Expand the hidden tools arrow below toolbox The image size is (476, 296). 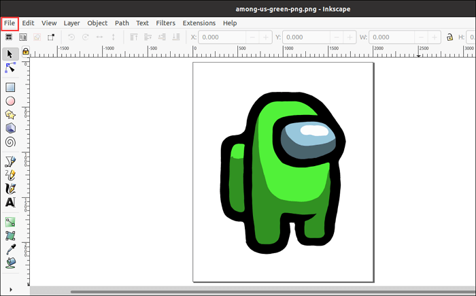pos(10,289)
